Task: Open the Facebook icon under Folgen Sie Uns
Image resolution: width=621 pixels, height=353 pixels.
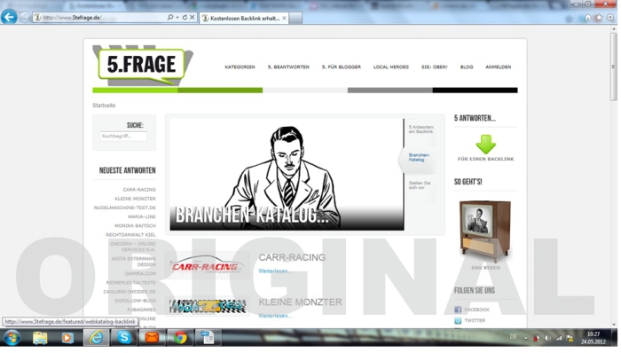Action: [x=458, y=310]
